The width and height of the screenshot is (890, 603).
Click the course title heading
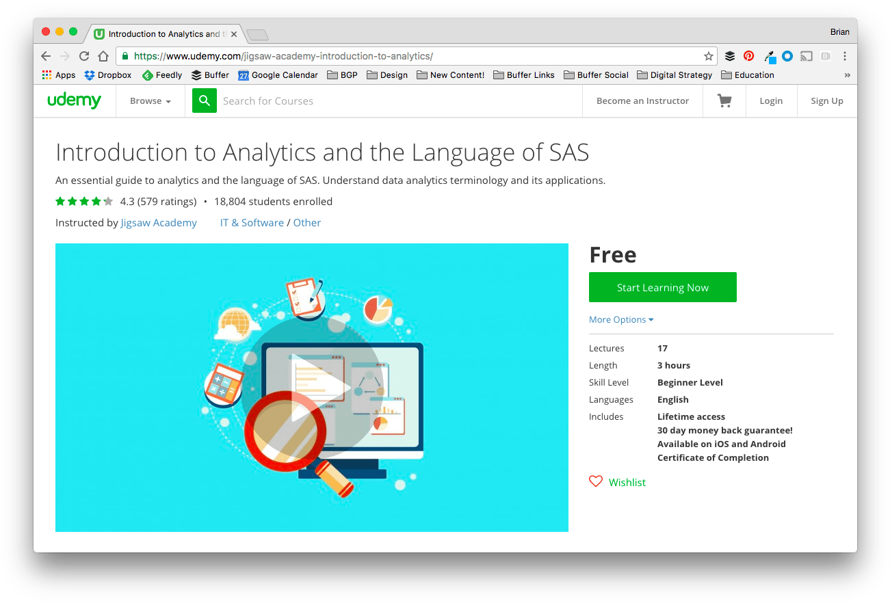coord(322,152)
